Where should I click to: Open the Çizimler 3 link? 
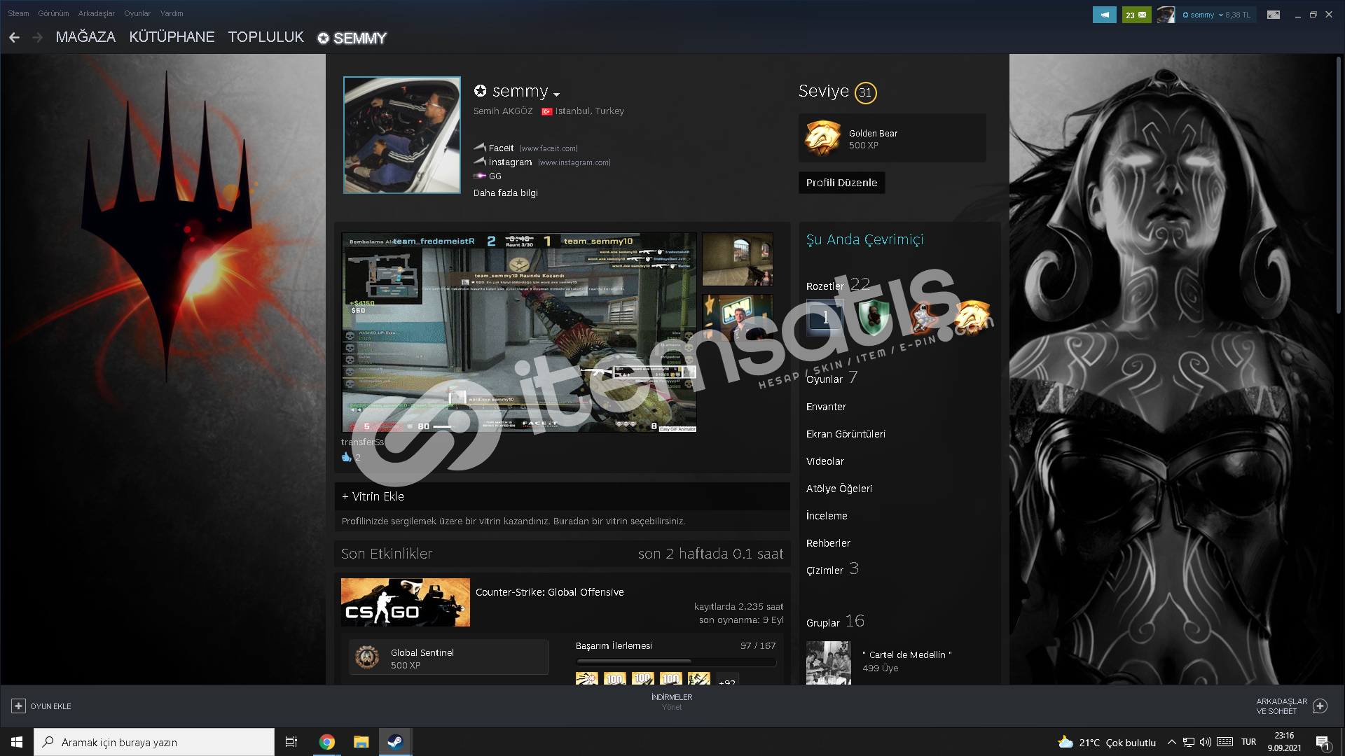832,569
